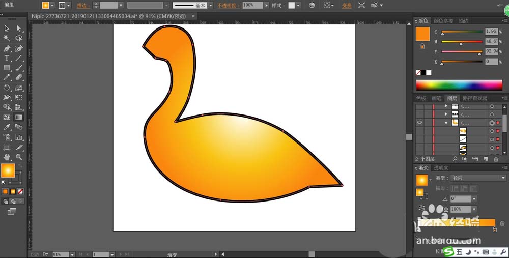The image size is (509, 258).
Task: Click 变换 link in control bar
Action: click(x=347, y=6)
